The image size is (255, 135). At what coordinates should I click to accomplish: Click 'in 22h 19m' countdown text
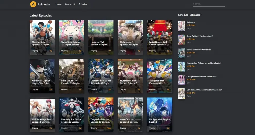pyautogui.click(x=191, y=66)
